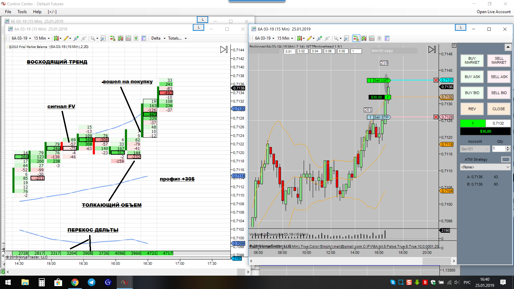Open Data Box icon in right chart toolbar
This screenshot has width=514, height=289.
tap(387, 38)
